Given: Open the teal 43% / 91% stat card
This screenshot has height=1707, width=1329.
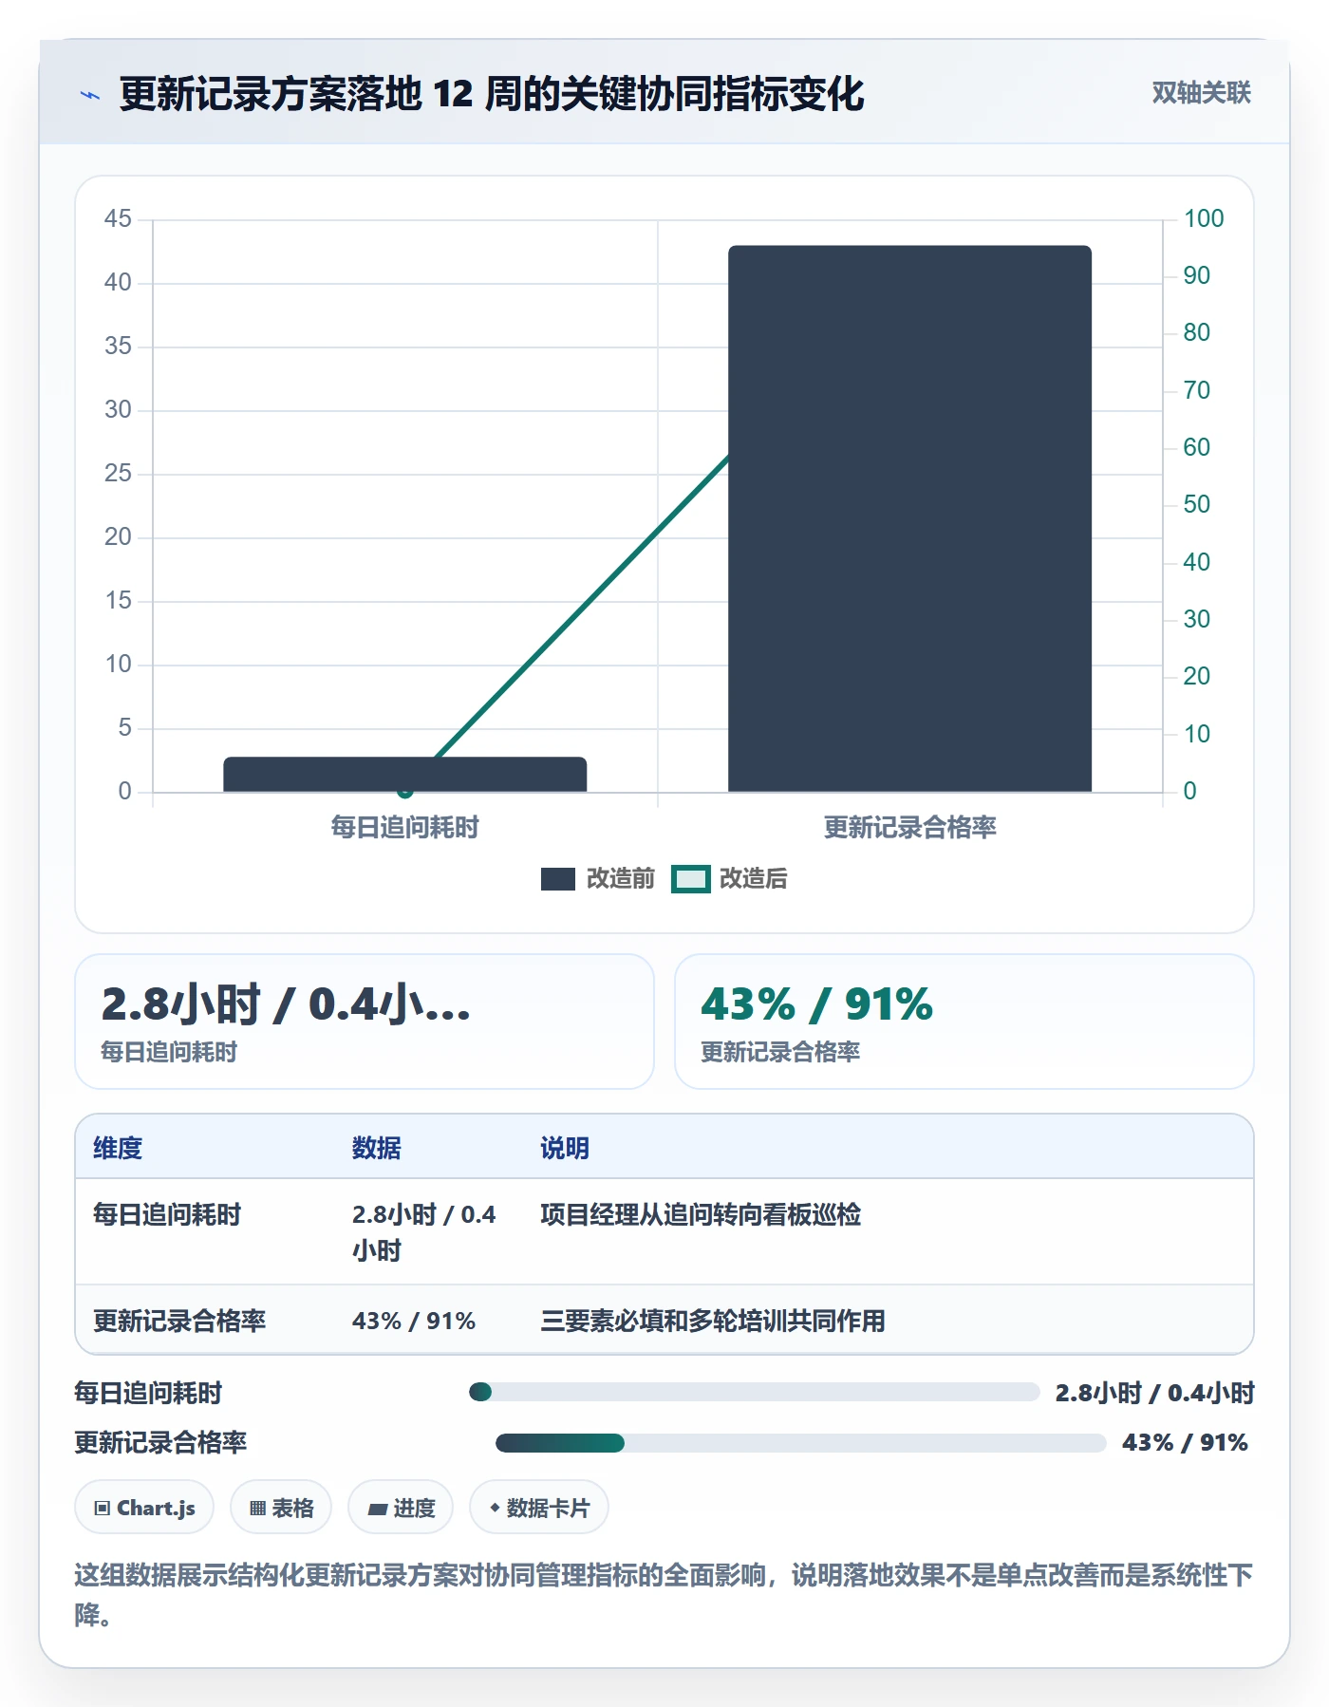Looking at the screenshot, I should [964, 1022].
